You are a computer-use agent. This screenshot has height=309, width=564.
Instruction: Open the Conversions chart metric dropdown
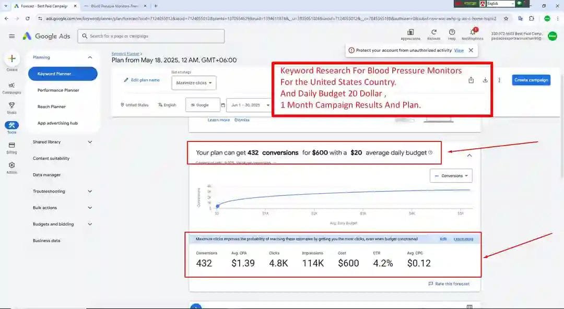[451, 176]
